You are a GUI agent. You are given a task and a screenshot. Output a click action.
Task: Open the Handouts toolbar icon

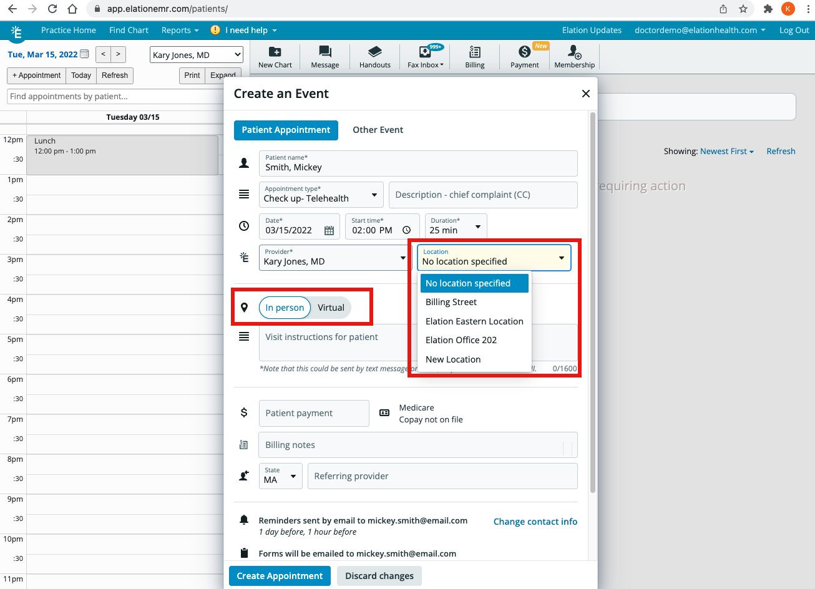click(x=375, y=57)
